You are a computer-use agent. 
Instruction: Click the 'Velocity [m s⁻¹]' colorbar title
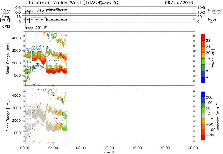coord(218,116)
